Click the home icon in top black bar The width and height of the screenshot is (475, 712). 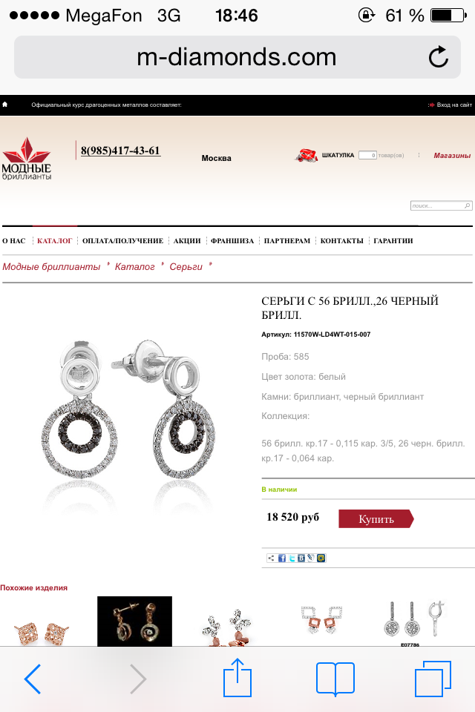click(5, 105)
